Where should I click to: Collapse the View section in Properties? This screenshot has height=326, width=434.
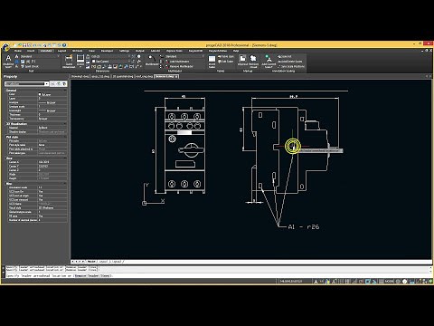[x=65, y=158]
